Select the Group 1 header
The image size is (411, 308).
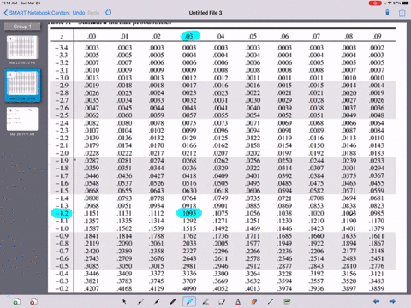coord(22,27)
